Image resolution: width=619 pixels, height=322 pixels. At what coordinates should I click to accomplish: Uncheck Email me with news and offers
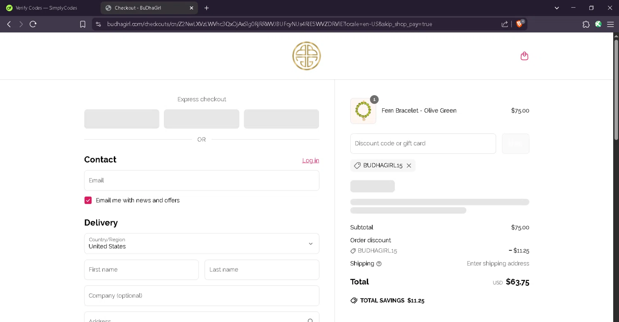point(88,200)
